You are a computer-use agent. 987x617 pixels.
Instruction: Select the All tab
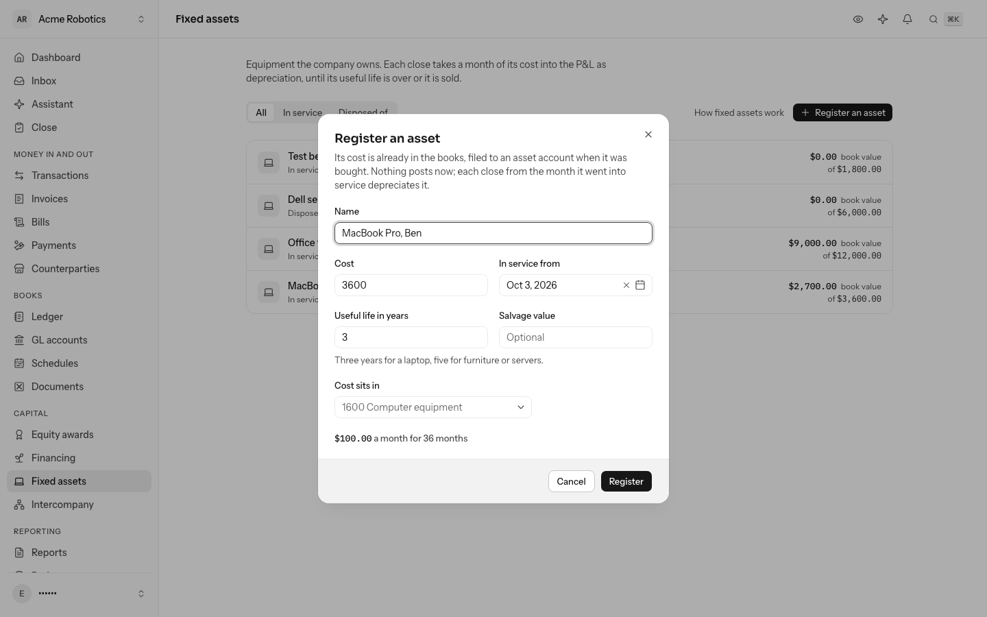(261, 112)
